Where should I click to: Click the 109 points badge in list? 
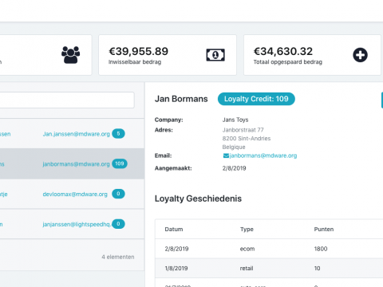[120, 163]
